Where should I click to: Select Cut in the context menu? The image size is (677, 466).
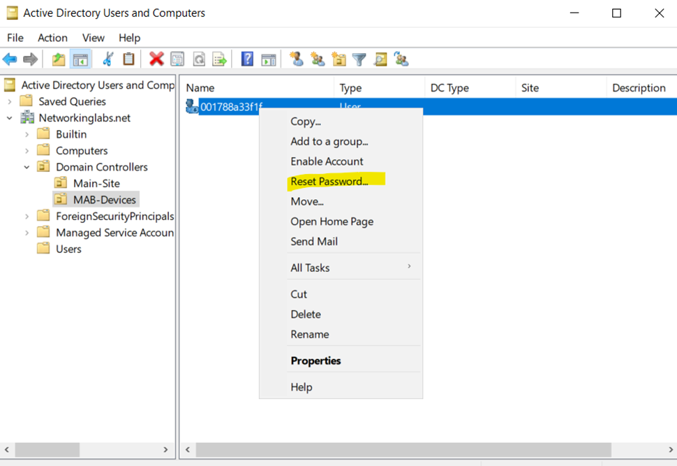coord(341,294)
